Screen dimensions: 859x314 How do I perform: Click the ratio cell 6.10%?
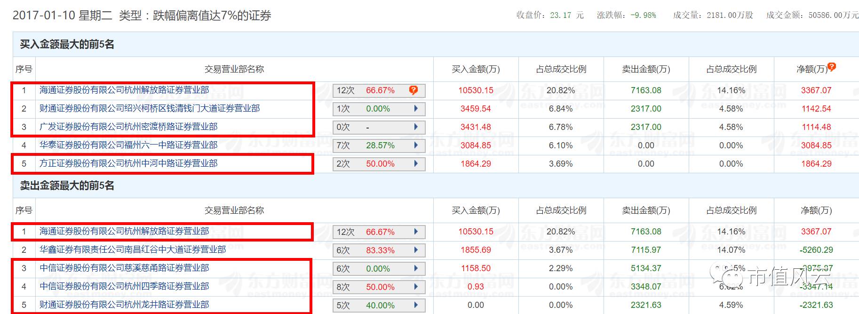[561, 145]
